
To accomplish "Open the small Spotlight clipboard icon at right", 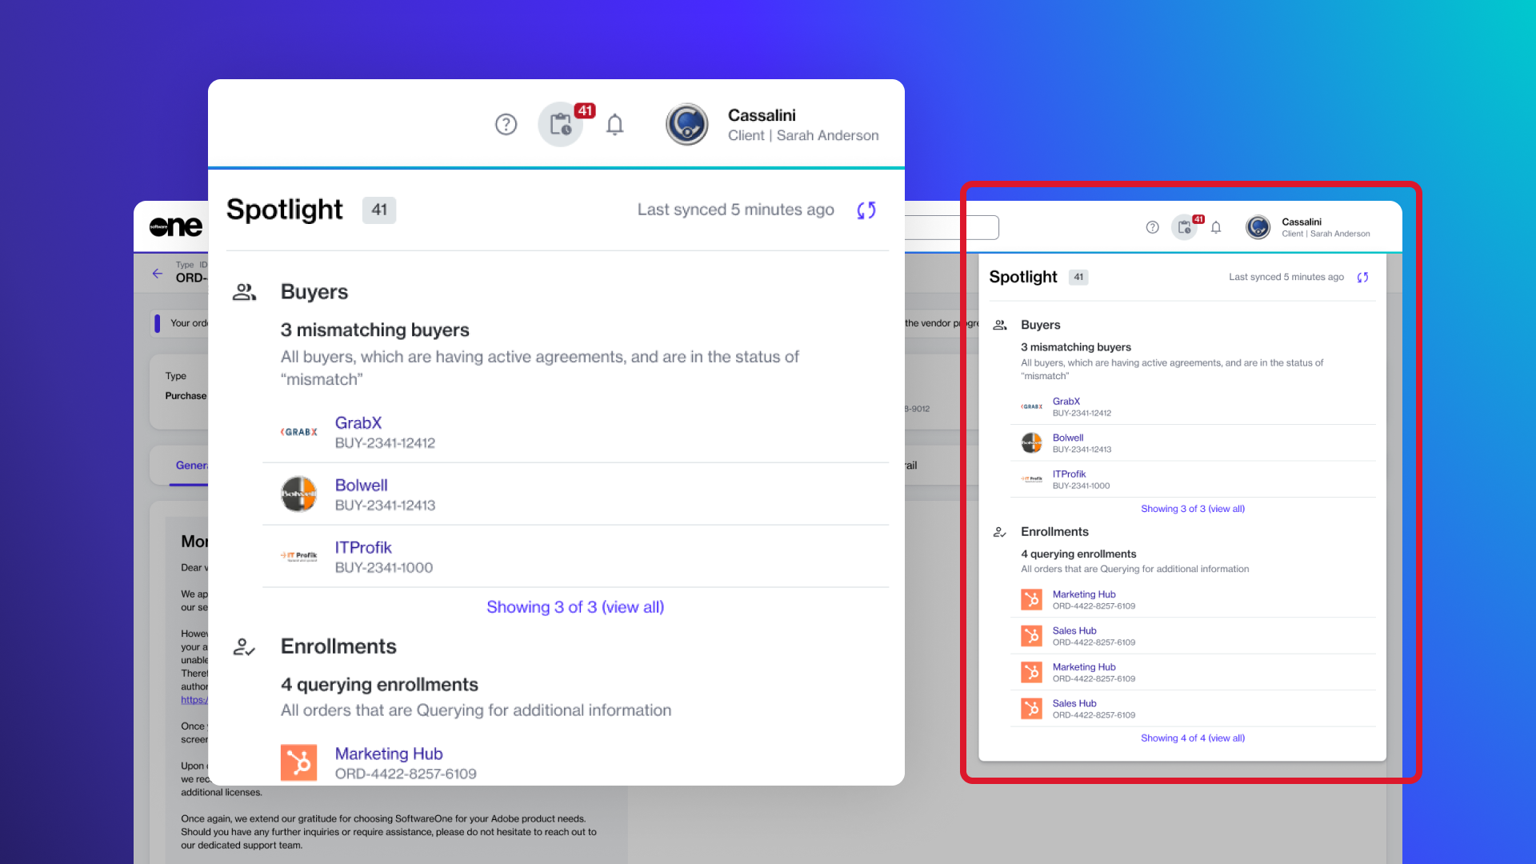I will tap(1185, 228).
